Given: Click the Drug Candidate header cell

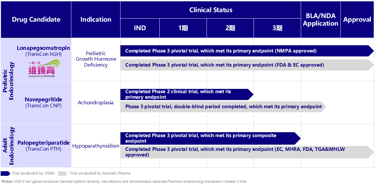Looking at the screenshot, I should tap(36, 19).
